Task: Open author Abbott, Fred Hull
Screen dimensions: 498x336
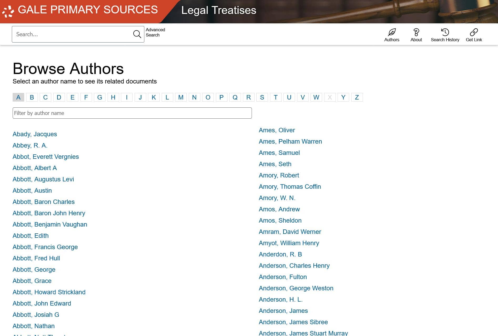Action: point(36,258)
